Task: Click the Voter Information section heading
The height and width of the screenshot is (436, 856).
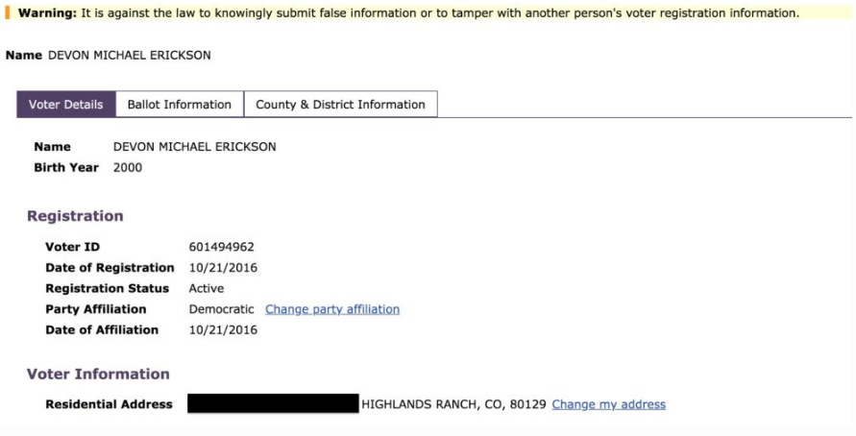Action: pyautogui.click(x=98, y=374)
